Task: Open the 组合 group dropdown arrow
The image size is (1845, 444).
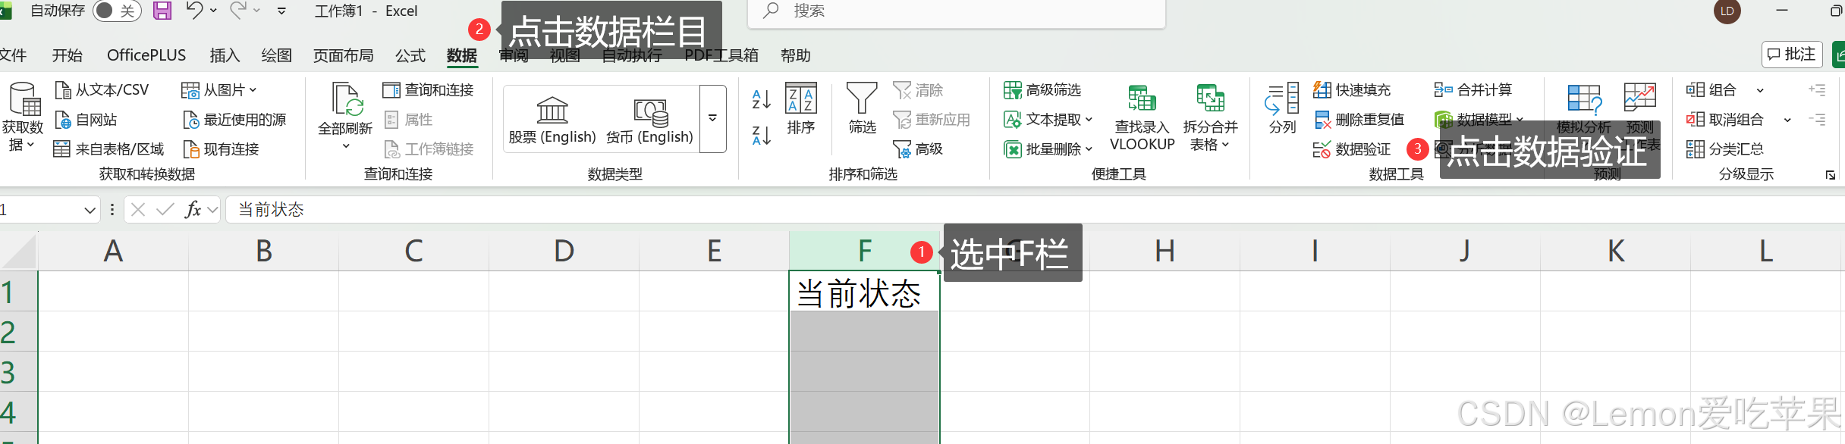Action: [x=1760, y=90]
